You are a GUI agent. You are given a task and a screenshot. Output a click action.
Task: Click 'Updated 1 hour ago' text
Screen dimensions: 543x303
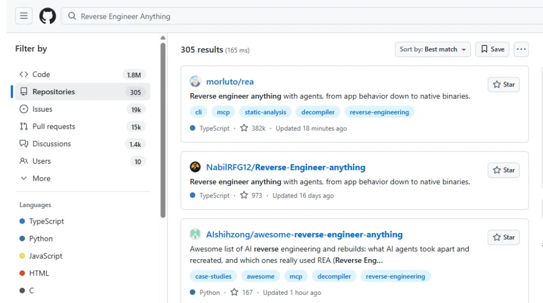click(292, 292)
